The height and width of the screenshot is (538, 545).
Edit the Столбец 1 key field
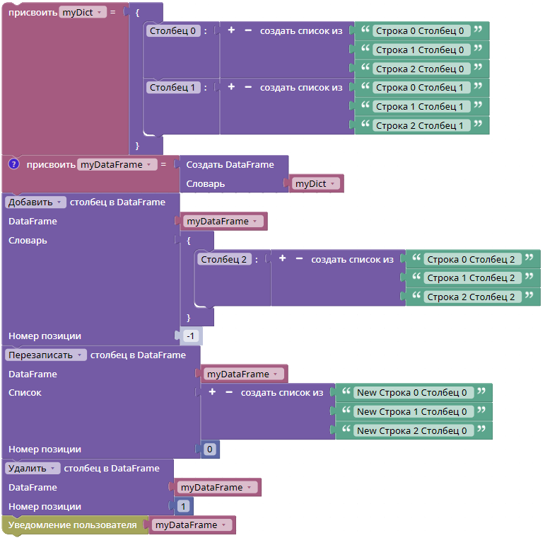coord(172,87)
